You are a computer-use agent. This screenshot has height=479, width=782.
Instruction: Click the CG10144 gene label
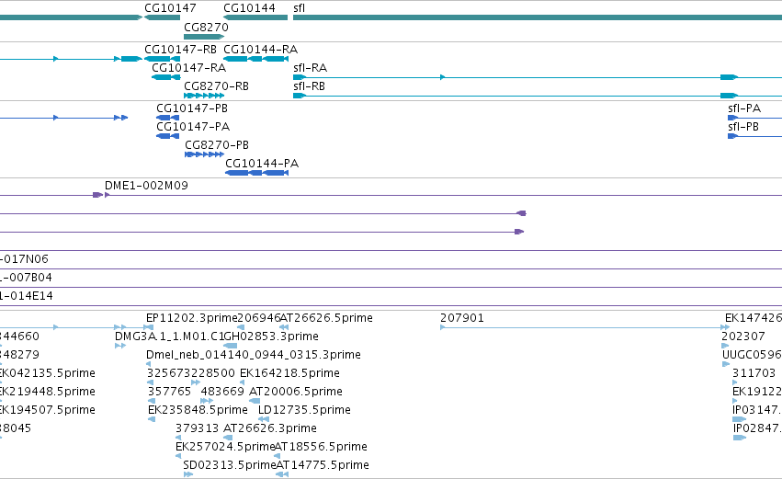[x=249, y=8]
